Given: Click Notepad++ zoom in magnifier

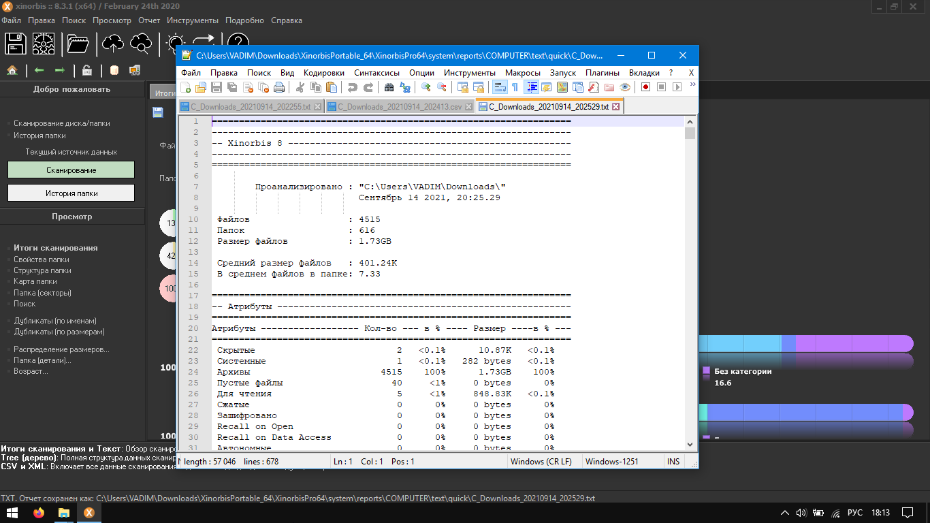Looking at the screenshot, I should [x=426, y=87].
